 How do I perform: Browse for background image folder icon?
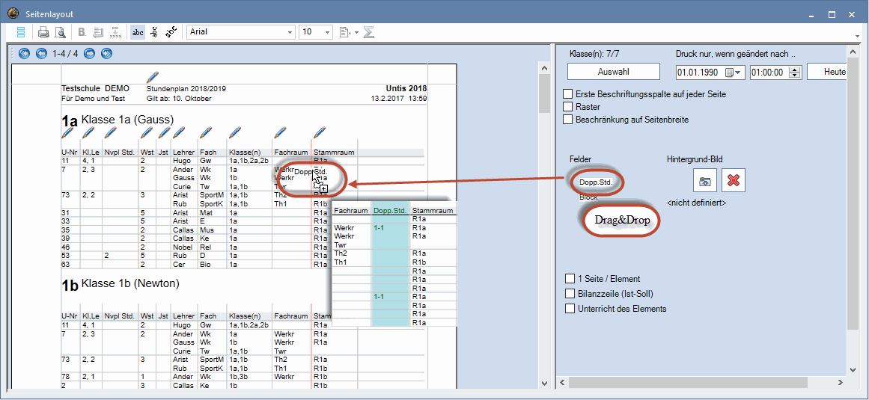(x=706, y=180)
